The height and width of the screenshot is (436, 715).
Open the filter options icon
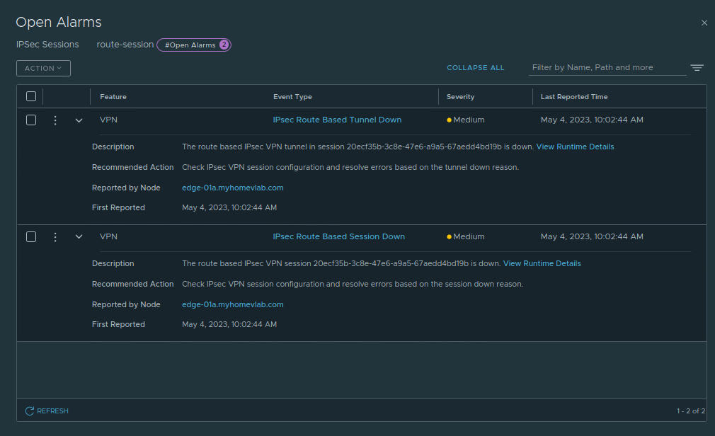pyautogui.click(x=697, y=68)
